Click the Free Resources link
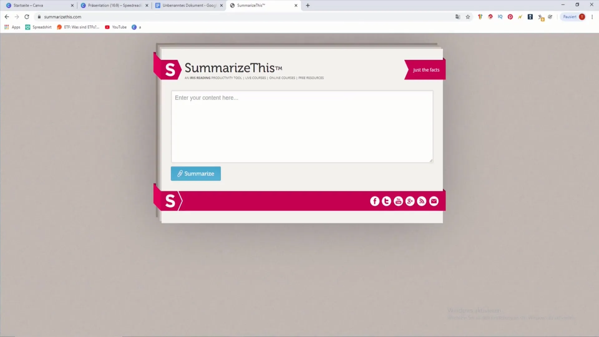The image size is (599, 337). click(x=311, y=78)
